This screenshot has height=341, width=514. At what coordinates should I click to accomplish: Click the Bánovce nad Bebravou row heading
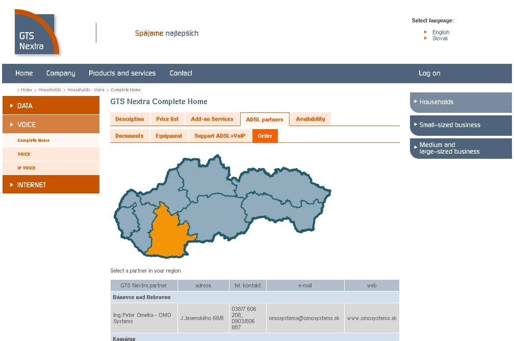coord(255,297)
